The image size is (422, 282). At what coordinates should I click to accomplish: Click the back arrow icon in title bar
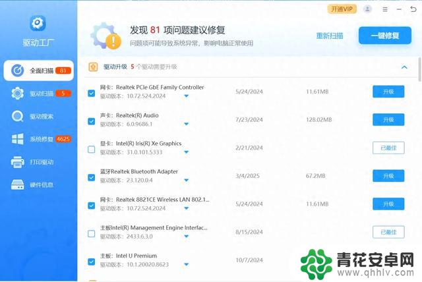coord(413,9)
